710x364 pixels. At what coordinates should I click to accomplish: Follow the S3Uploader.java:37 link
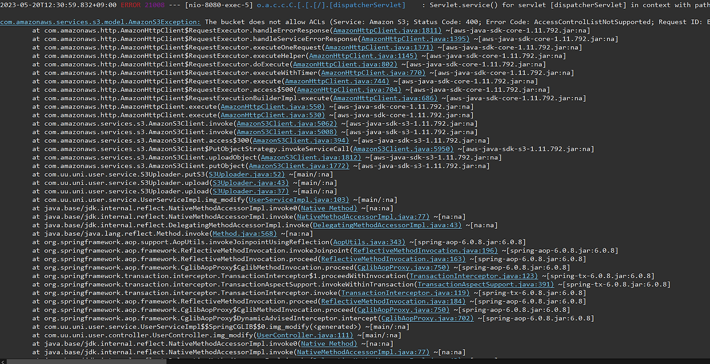(250, 191)
